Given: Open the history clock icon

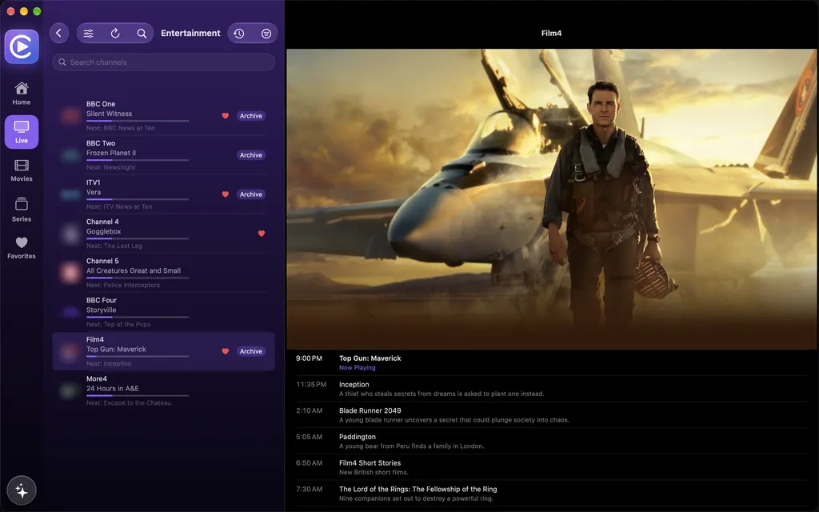Looking at the screenshot, I should pos(238,34).
